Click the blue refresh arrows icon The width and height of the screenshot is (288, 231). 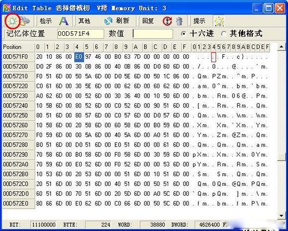[x=108, y=21]
